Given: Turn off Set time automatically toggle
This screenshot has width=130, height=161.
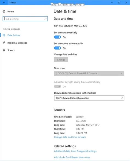Looking at the screenshot, I should pyautogui.click(x=57, y=37).
